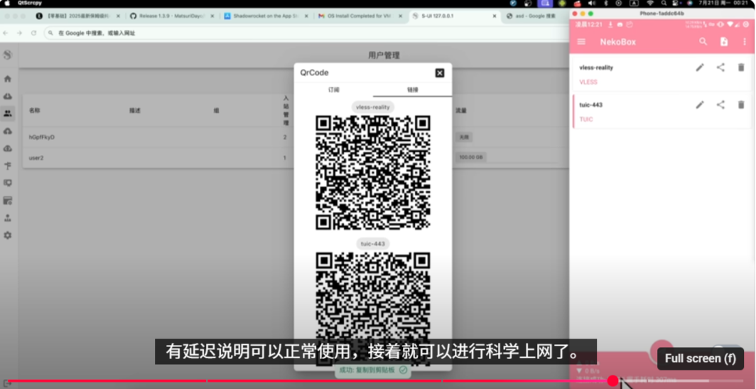Open the NekoBox three-dot overflow menu
This screenshot has width=756, height=389.
click(x=745, y=42)
